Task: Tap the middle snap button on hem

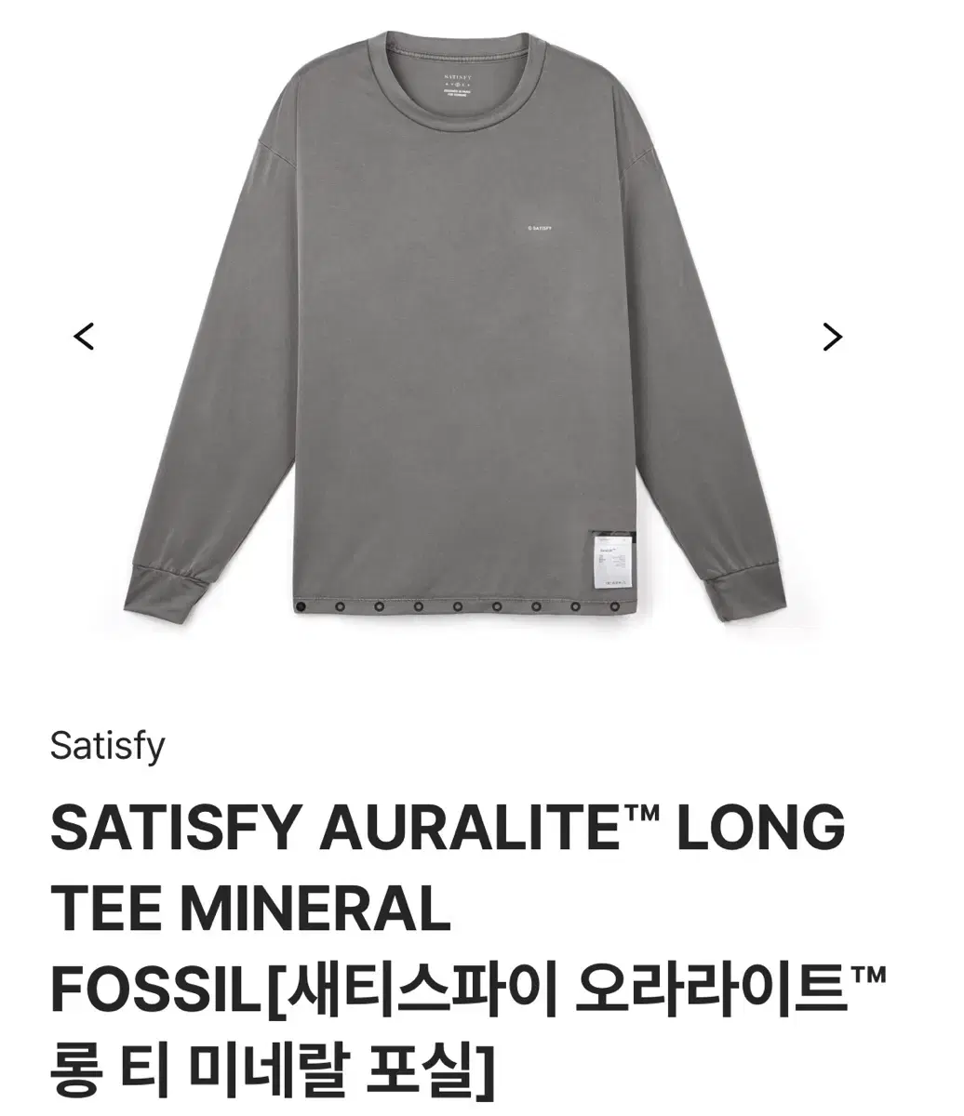Action: [x=457, y=607]
